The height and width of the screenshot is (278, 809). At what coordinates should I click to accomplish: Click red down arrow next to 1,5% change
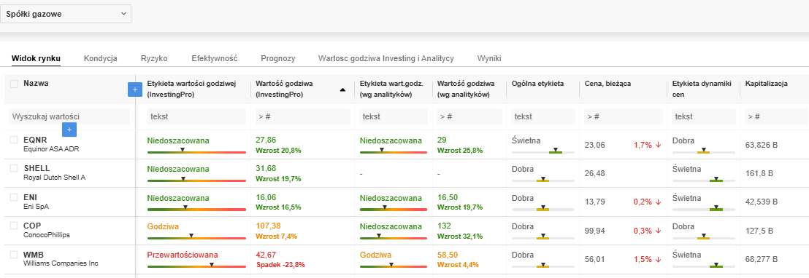(x=658, y=260)
